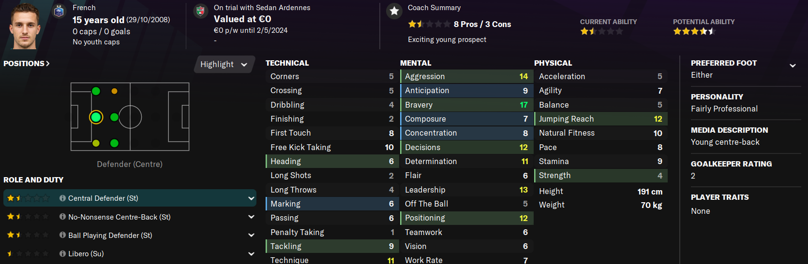Click the Potential Ability star rating

[x=694, y=31]
